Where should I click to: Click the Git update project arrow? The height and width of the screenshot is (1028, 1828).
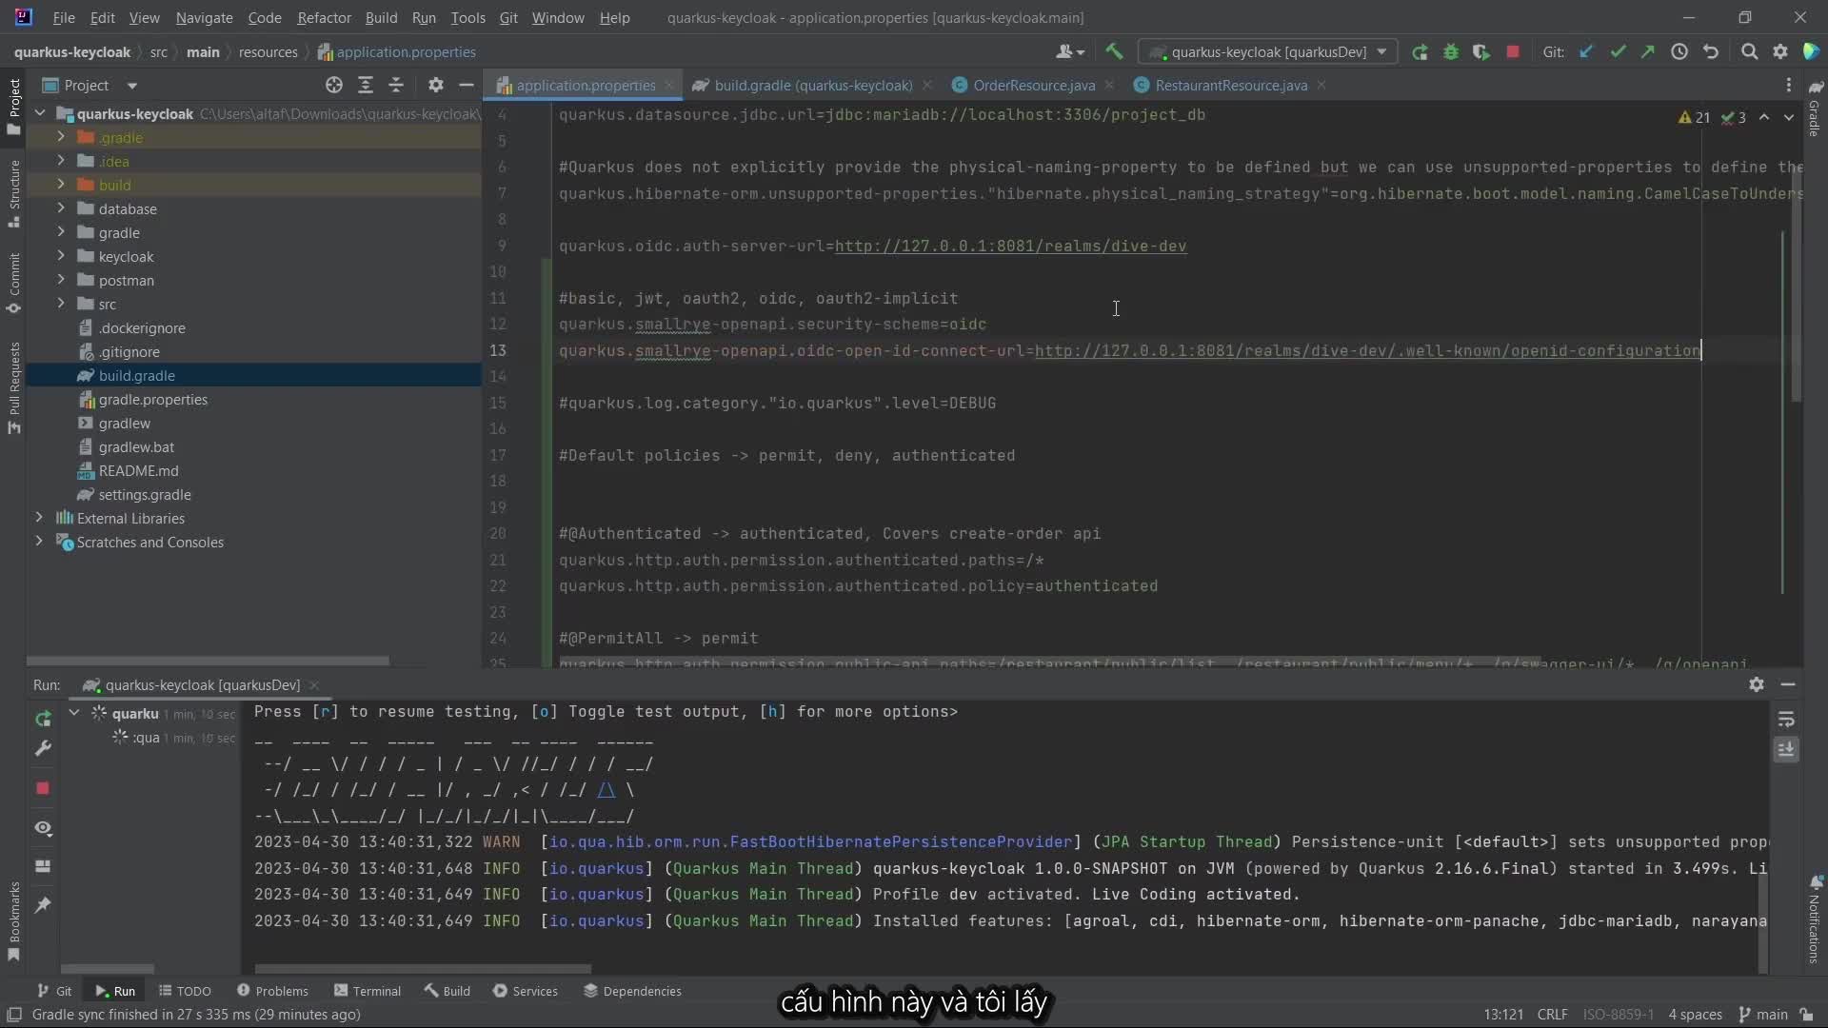(x=1586, y=52)
